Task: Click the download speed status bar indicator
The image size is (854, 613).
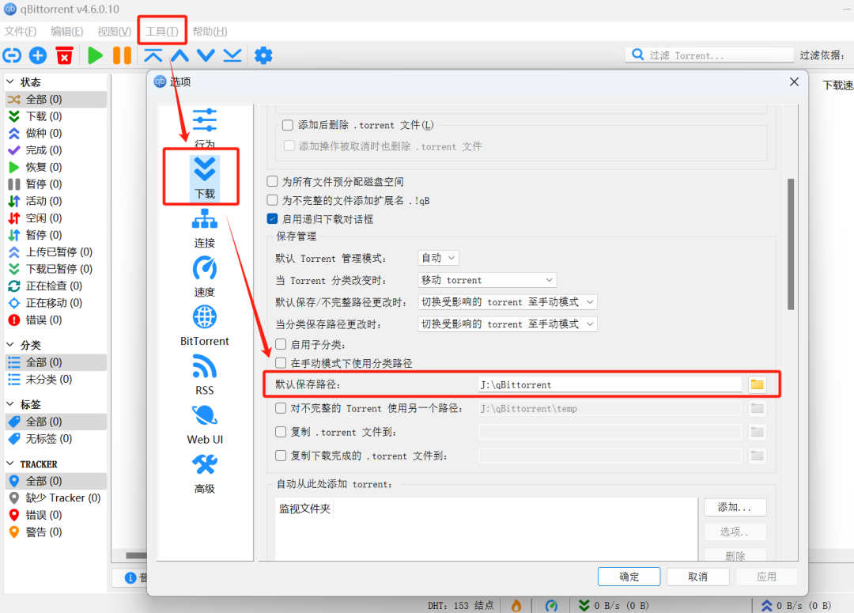Action: tap(614, 605)
